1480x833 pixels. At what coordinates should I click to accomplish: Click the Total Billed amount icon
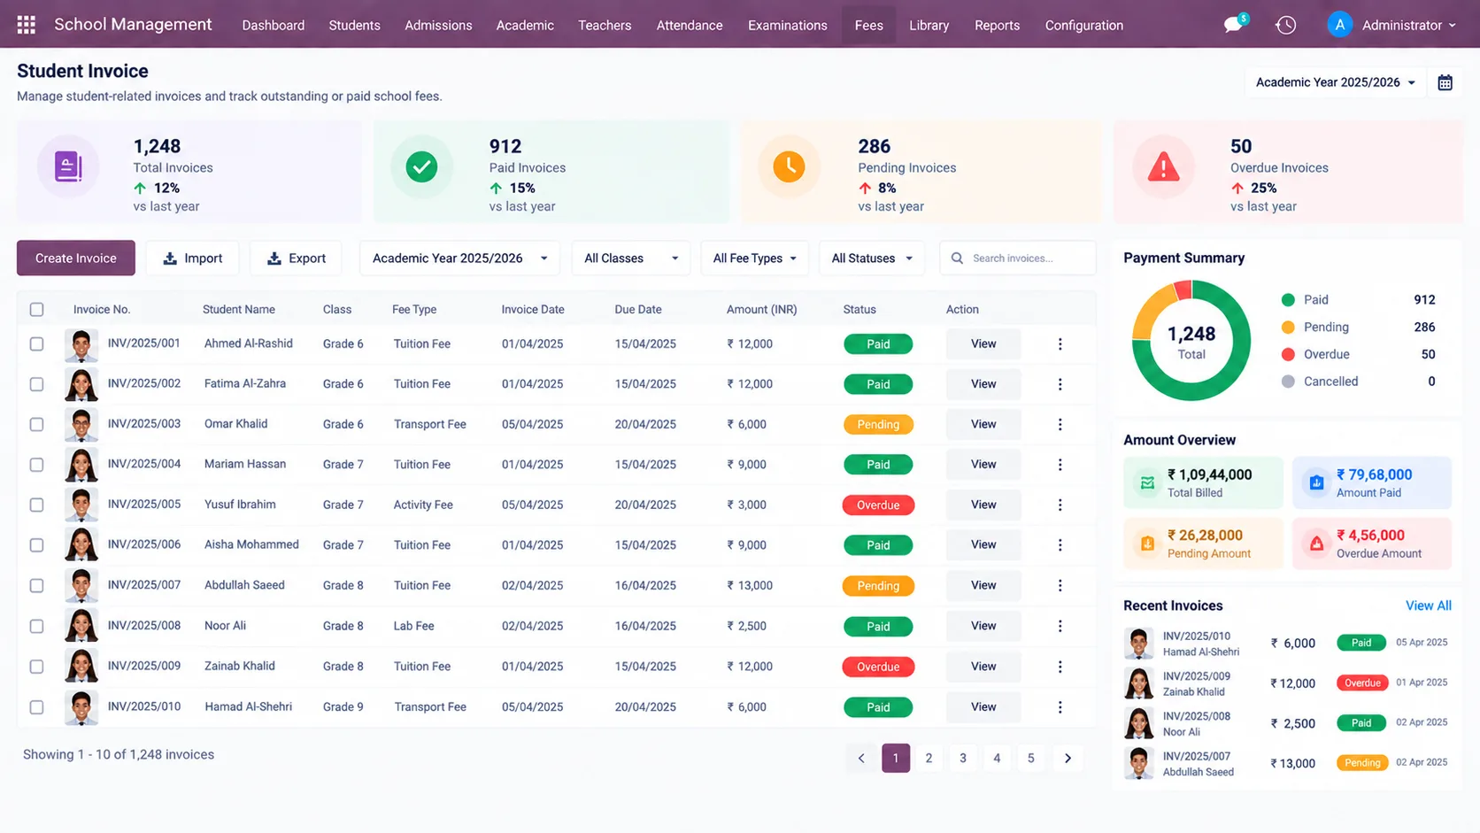click(1147, 482)
